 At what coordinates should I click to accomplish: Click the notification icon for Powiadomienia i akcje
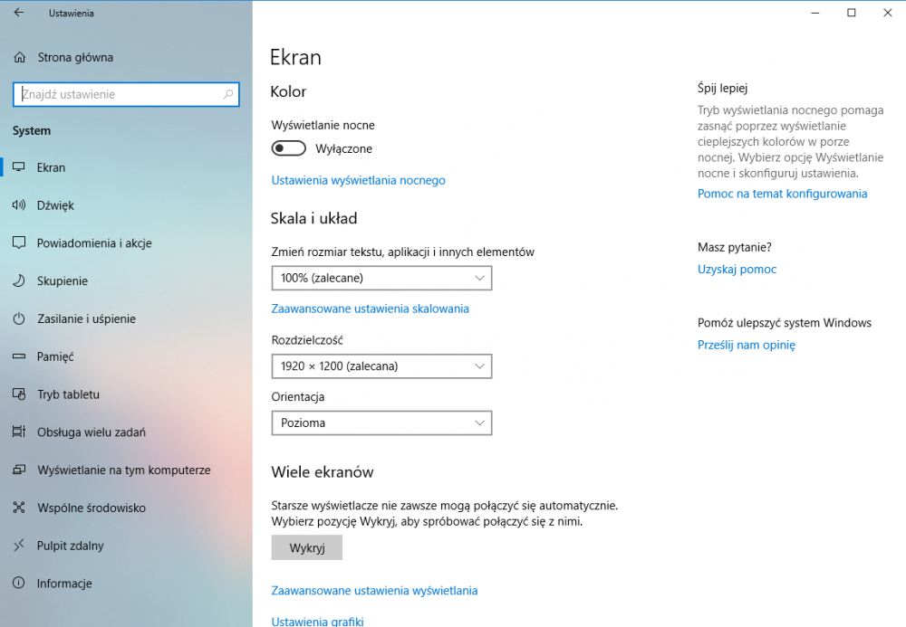19,242
